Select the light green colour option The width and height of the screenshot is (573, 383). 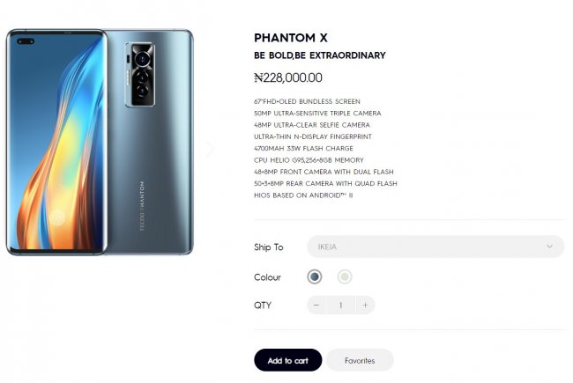pyautogui.click(x=344, y=276)
